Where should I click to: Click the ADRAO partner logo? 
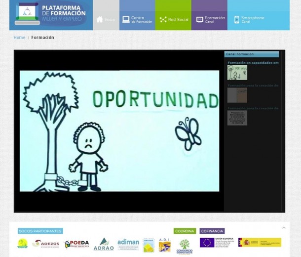pos(104,244)
